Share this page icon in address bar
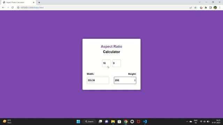 191,8
